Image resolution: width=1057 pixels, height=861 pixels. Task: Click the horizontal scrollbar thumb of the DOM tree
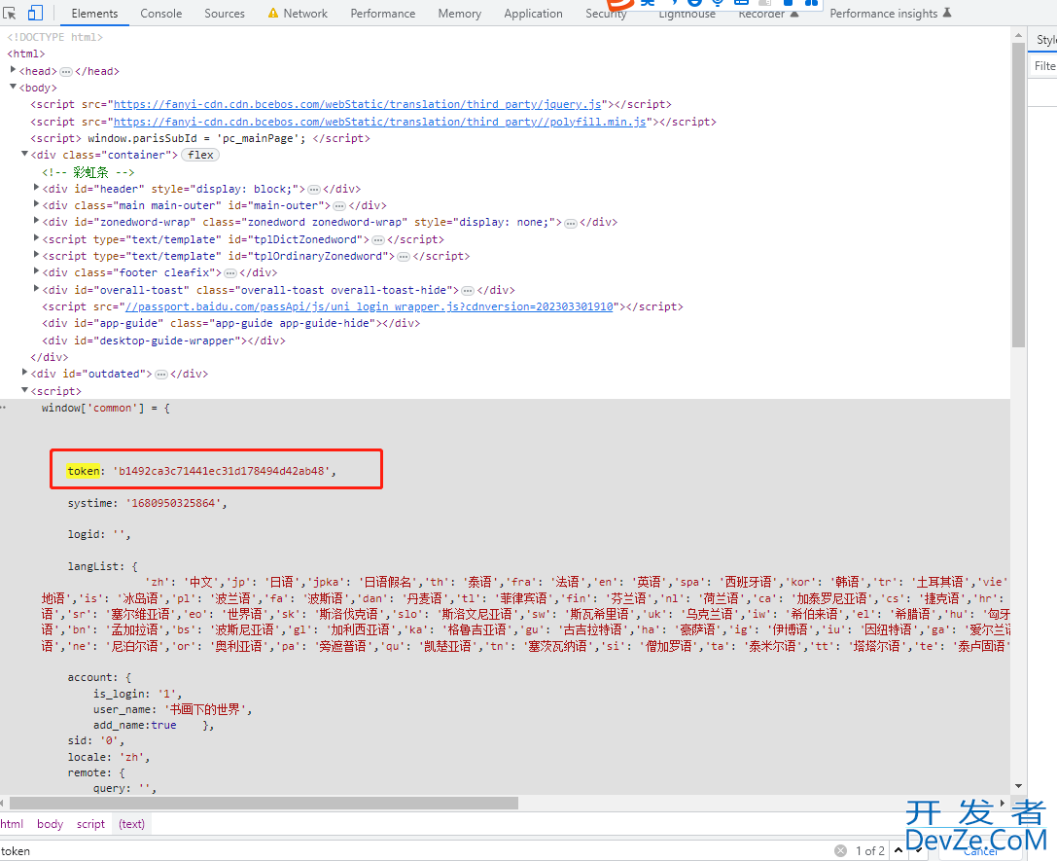click(264, 803)
